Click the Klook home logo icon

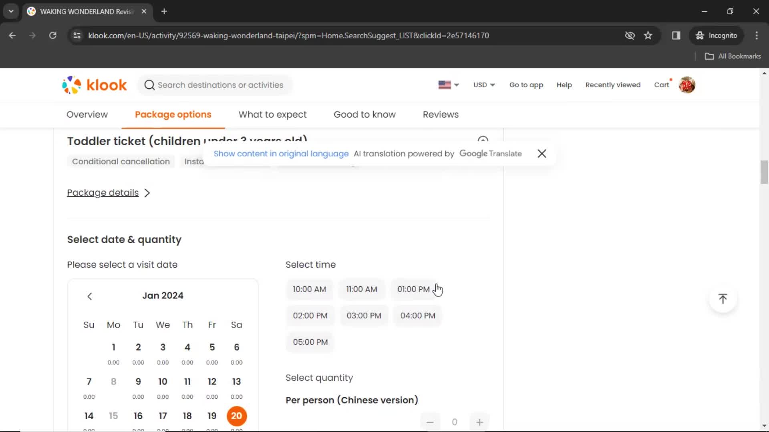pos(95,85)
